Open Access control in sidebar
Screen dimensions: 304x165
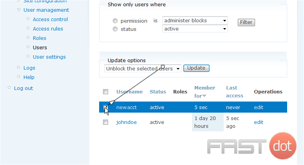50,19
